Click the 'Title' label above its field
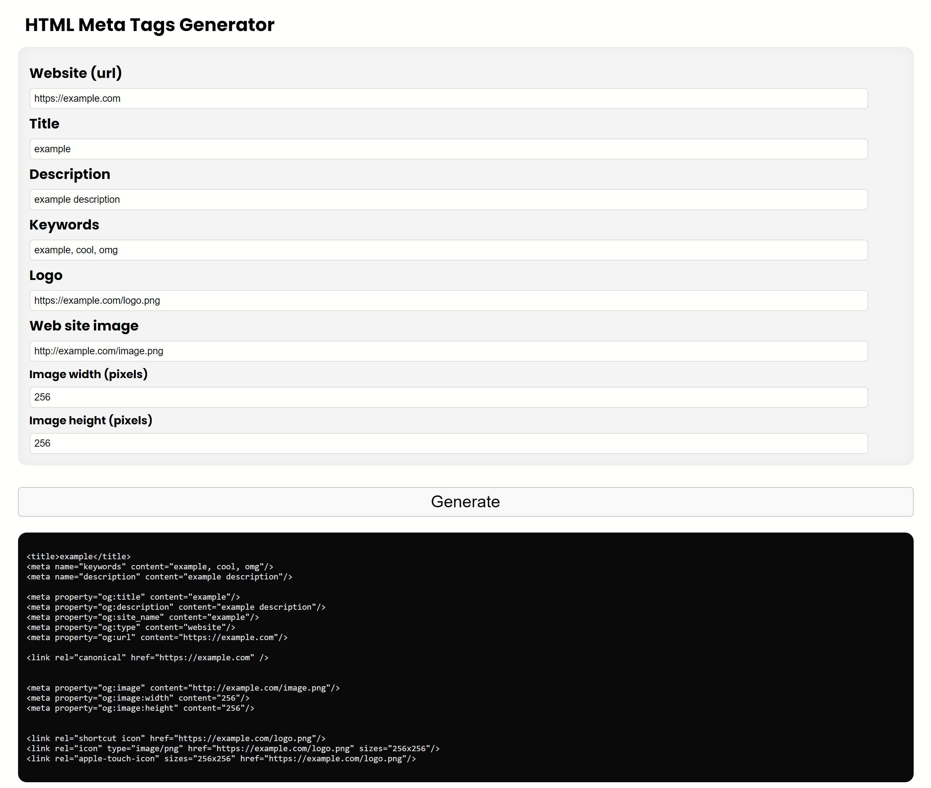The width and height of the screenshot is (931, 788). 44,123
